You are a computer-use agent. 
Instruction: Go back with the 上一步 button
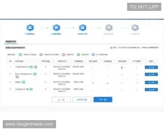(61, 100)
